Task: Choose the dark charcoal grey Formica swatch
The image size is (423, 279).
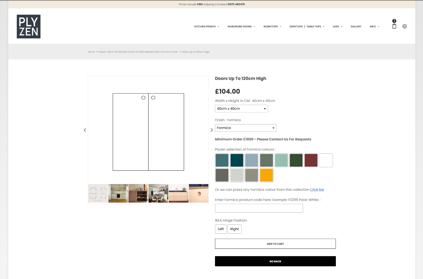Action: tap(222, 175)
